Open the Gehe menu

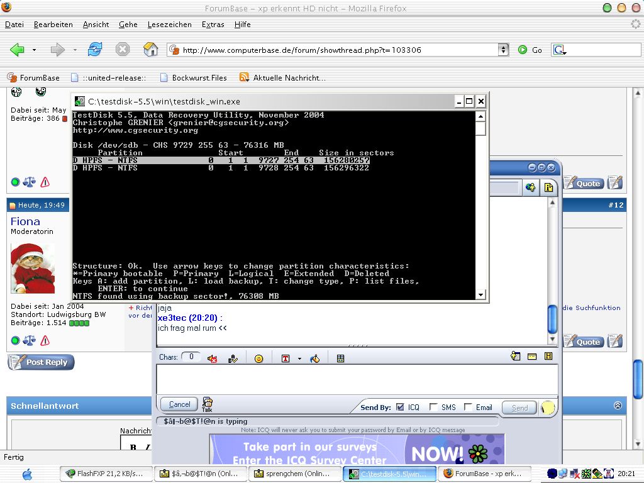point(128,25)
